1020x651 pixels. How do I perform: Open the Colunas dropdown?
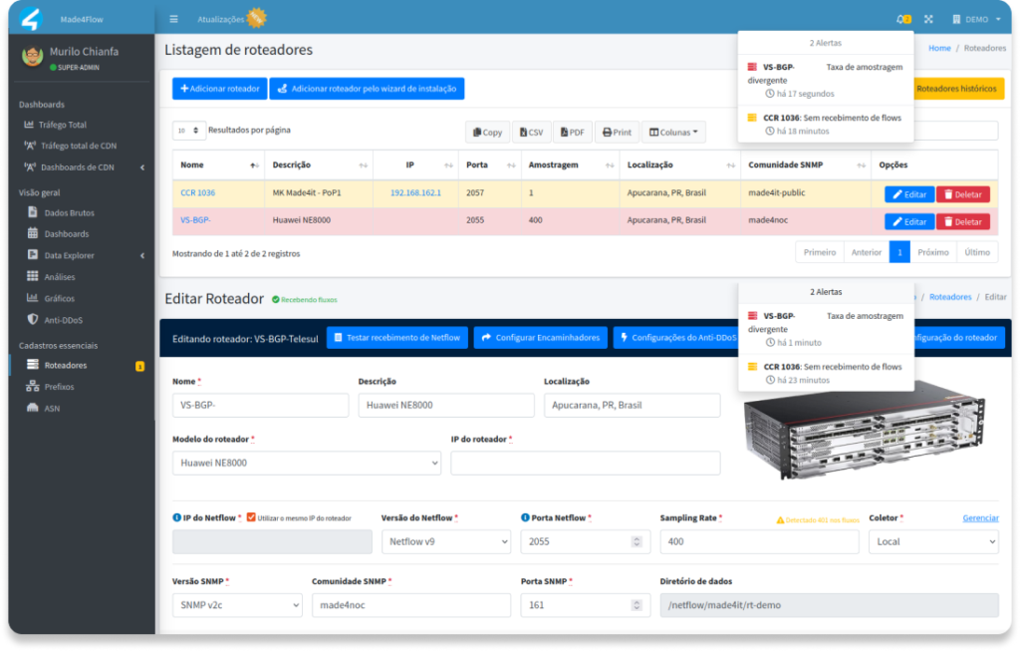point(673,132)
